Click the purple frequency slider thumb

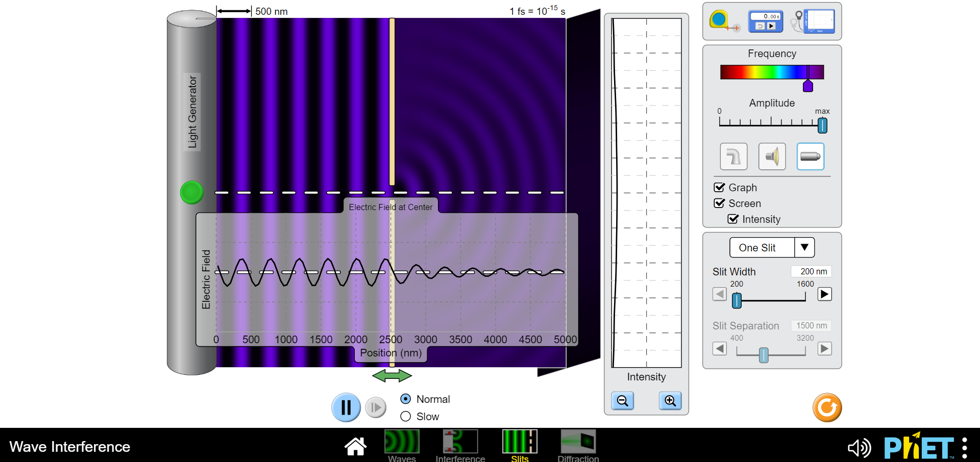tap(808, 86)
